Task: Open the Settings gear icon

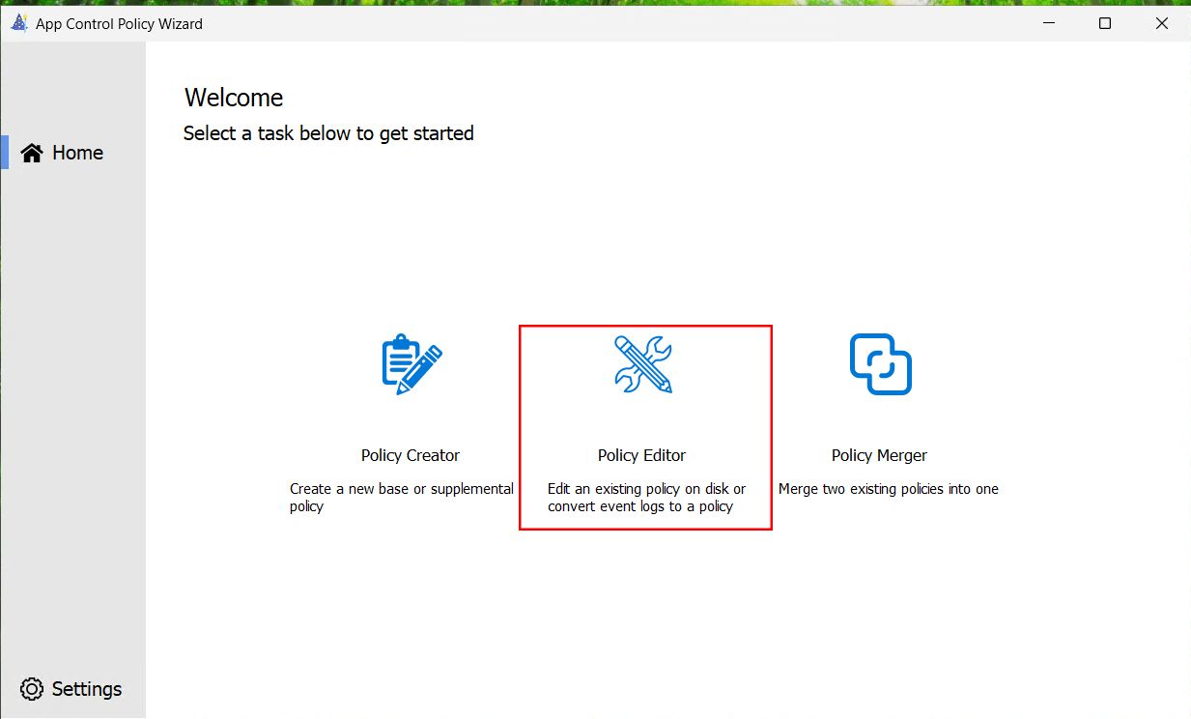Action: pyautogui.click(x=32, y=689)
